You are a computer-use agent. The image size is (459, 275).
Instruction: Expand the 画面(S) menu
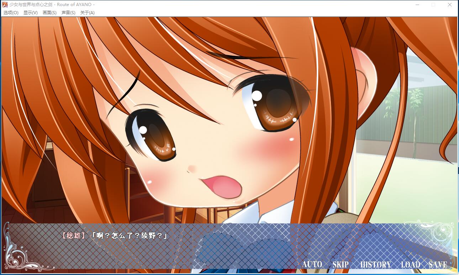tap(49, 13)
